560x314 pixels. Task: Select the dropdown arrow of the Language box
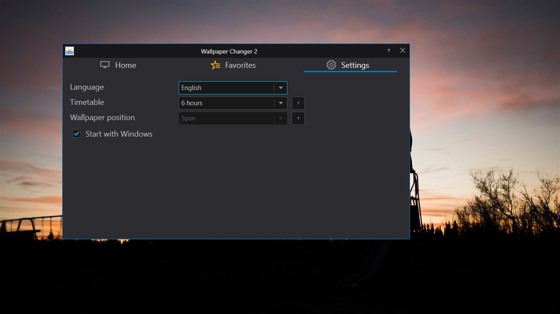pos(281,88)
